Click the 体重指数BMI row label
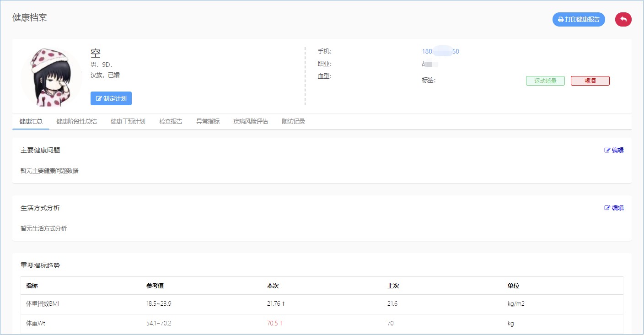This screenshot has width=644, height=335. click(43, 304)
